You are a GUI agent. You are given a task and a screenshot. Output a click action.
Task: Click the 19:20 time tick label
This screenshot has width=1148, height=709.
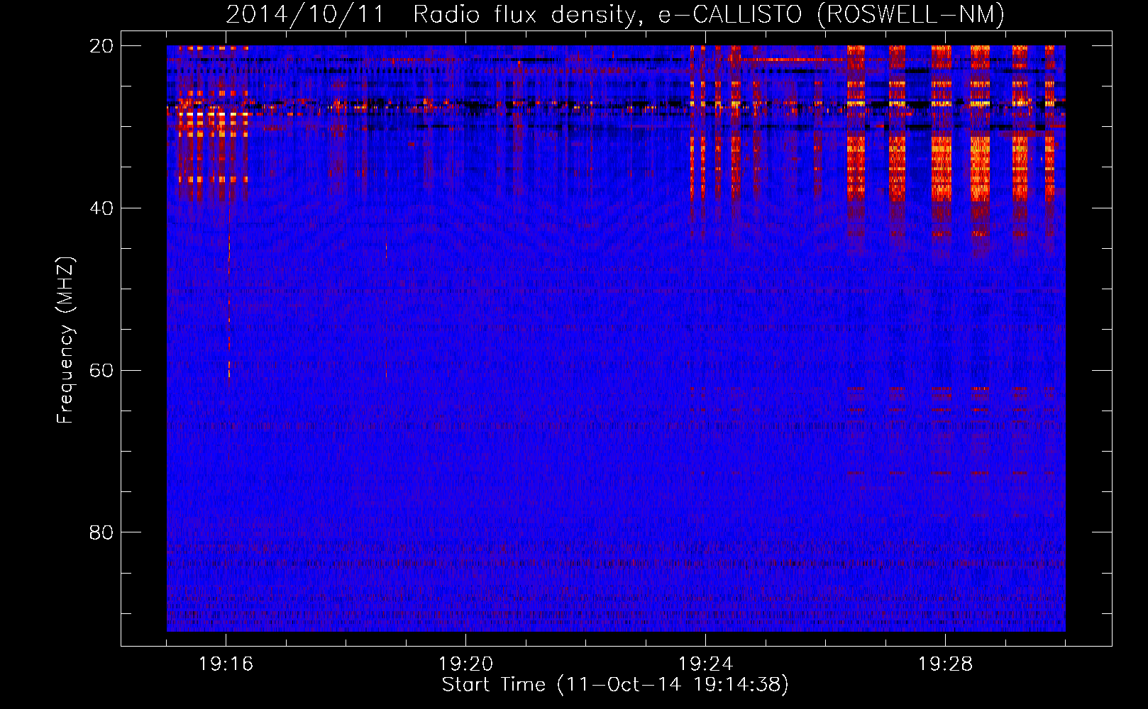click(x=465, y=664)
